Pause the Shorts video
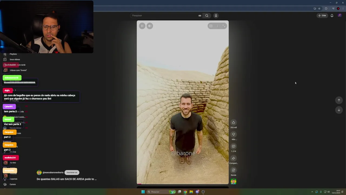Image resolution: width=346 pixels, height=195 pixels. point(142,26)
